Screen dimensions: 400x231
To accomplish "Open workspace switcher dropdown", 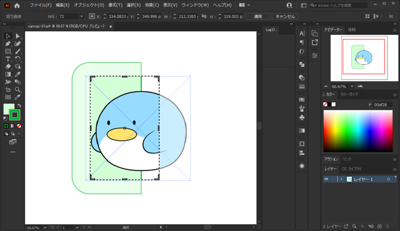I will [x=244, y=5].
